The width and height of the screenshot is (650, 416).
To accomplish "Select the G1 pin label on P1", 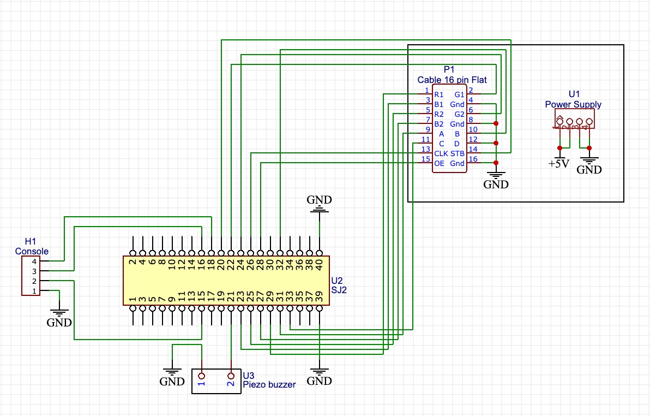I will click(459, 94).
